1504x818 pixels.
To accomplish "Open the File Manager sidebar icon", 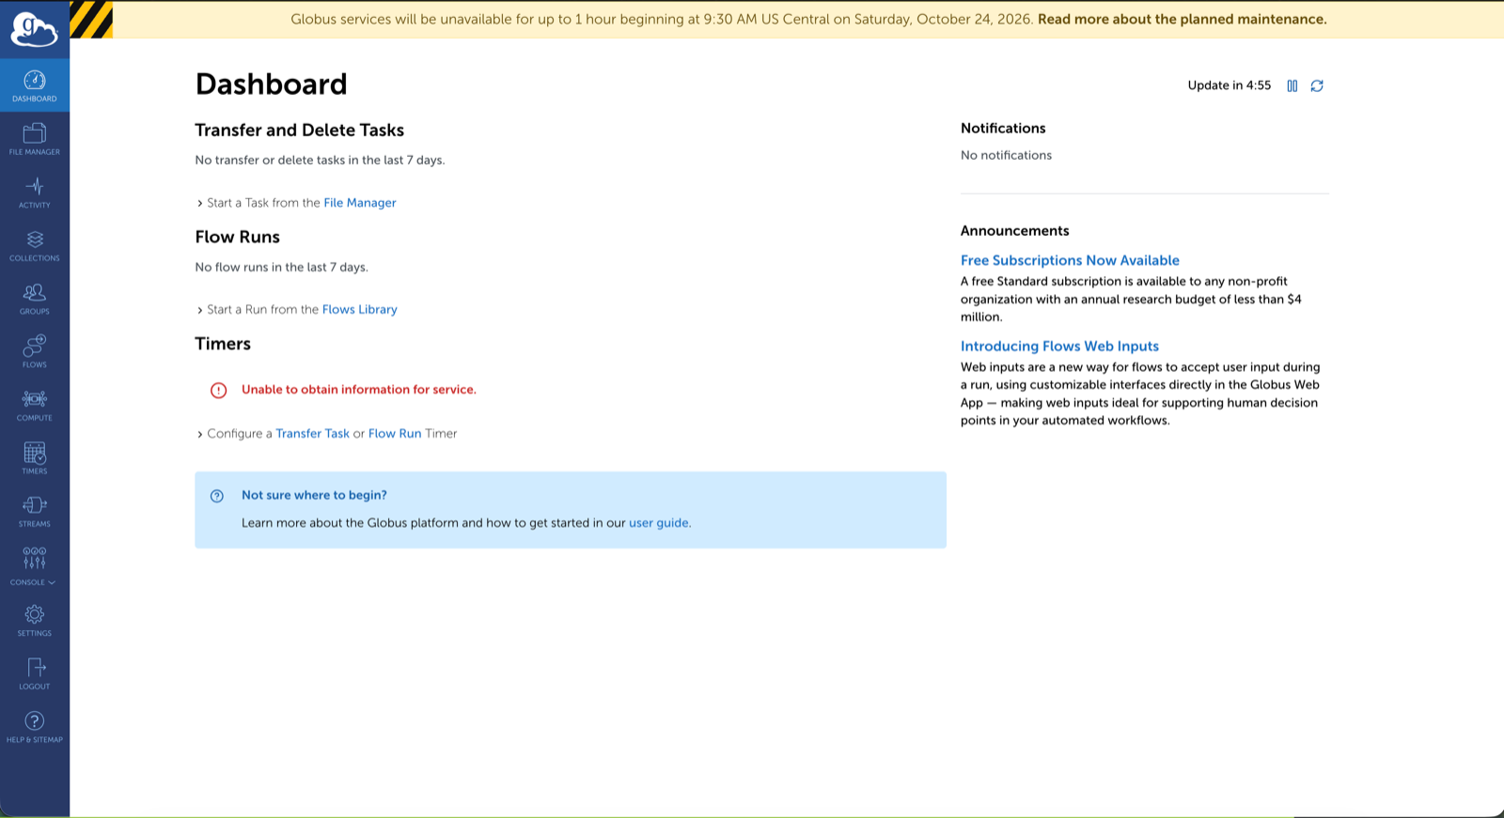I will 35,139.
